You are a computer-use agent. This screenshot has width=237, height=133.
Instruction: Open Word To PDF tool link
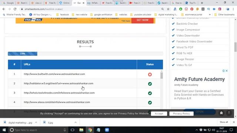coord(185,47)
